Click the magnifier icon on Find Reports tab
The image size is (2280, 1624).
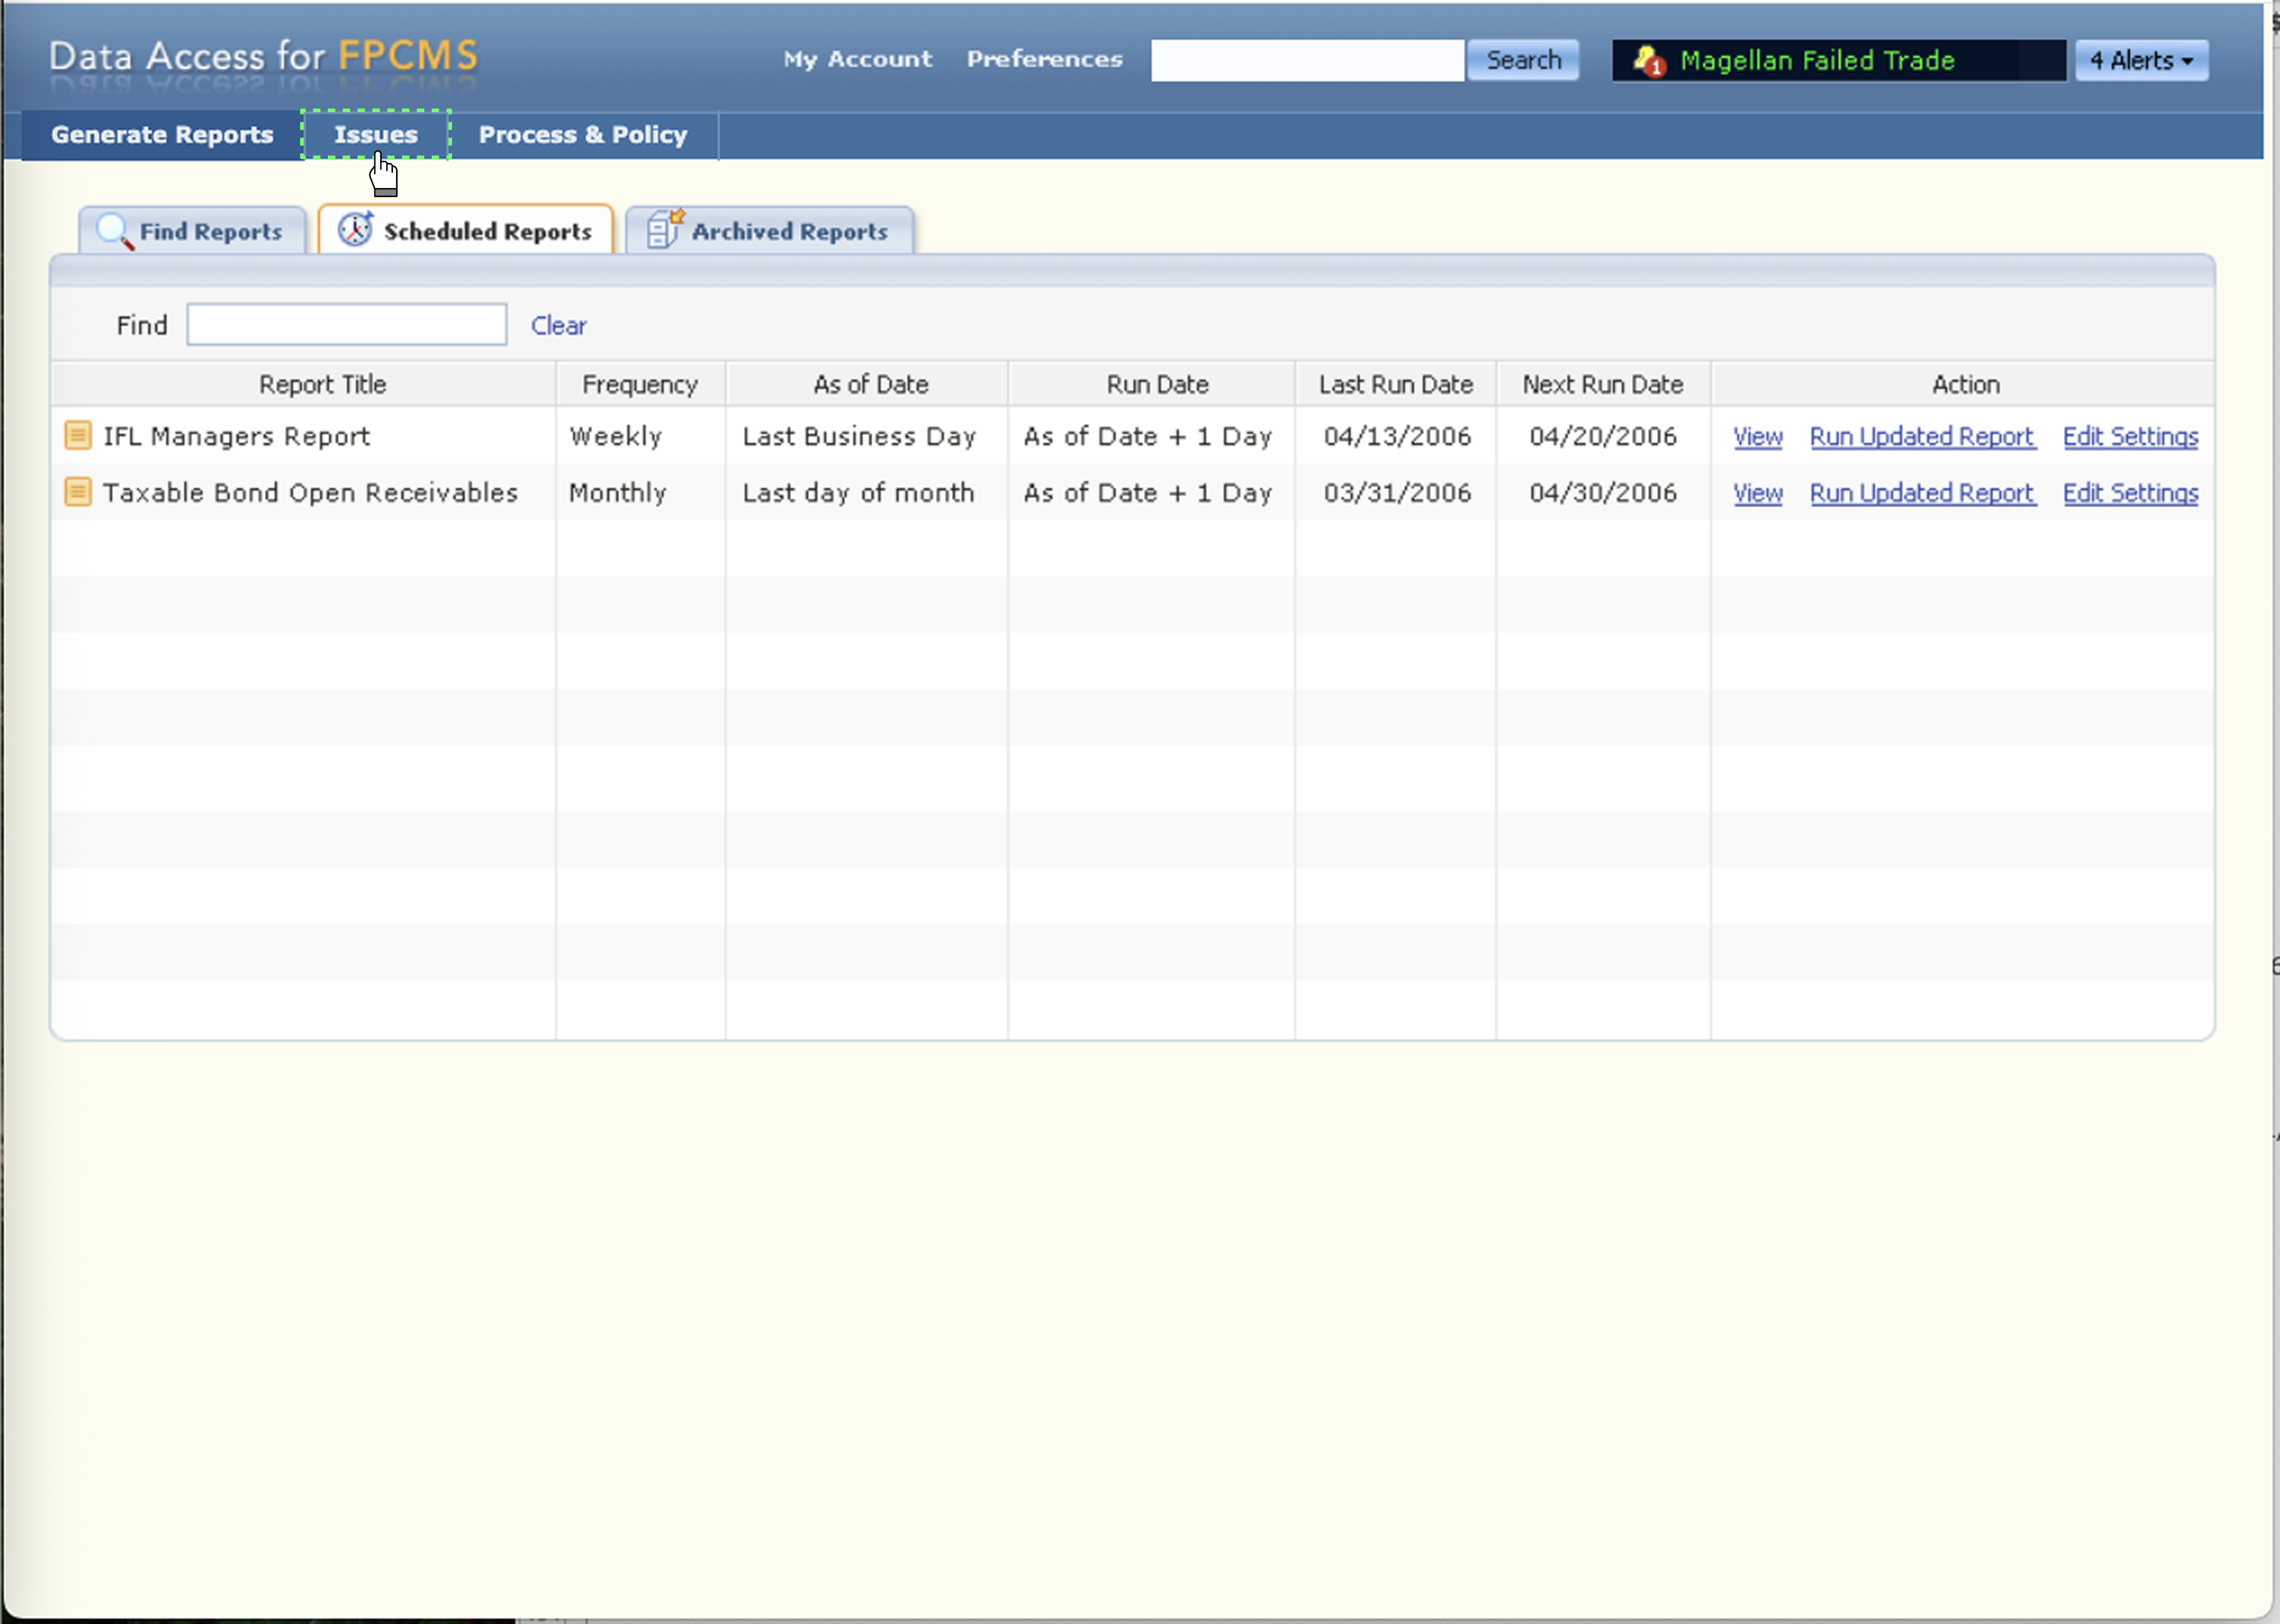pyautogui.click(x=114, y=231)
